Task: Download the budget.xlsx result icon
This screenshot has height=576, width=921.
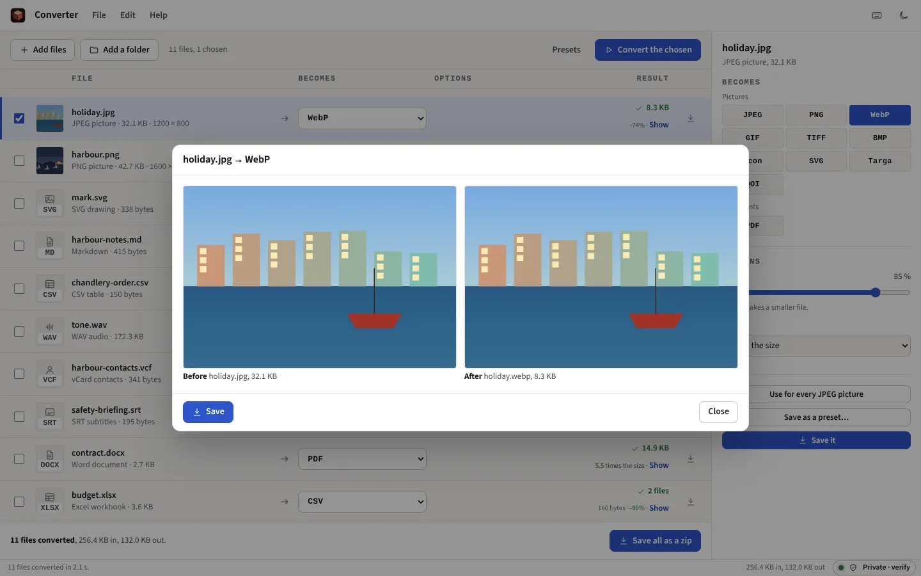Action: pos(691,502)
